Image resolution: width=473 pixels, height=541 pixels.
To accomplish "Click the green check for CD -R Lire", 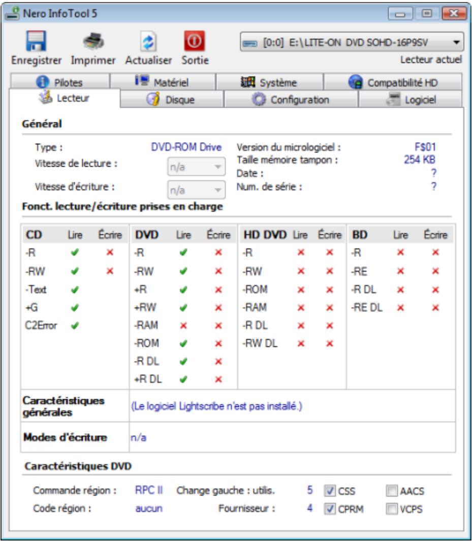I will pyautogui.click(x=75, y=252).
